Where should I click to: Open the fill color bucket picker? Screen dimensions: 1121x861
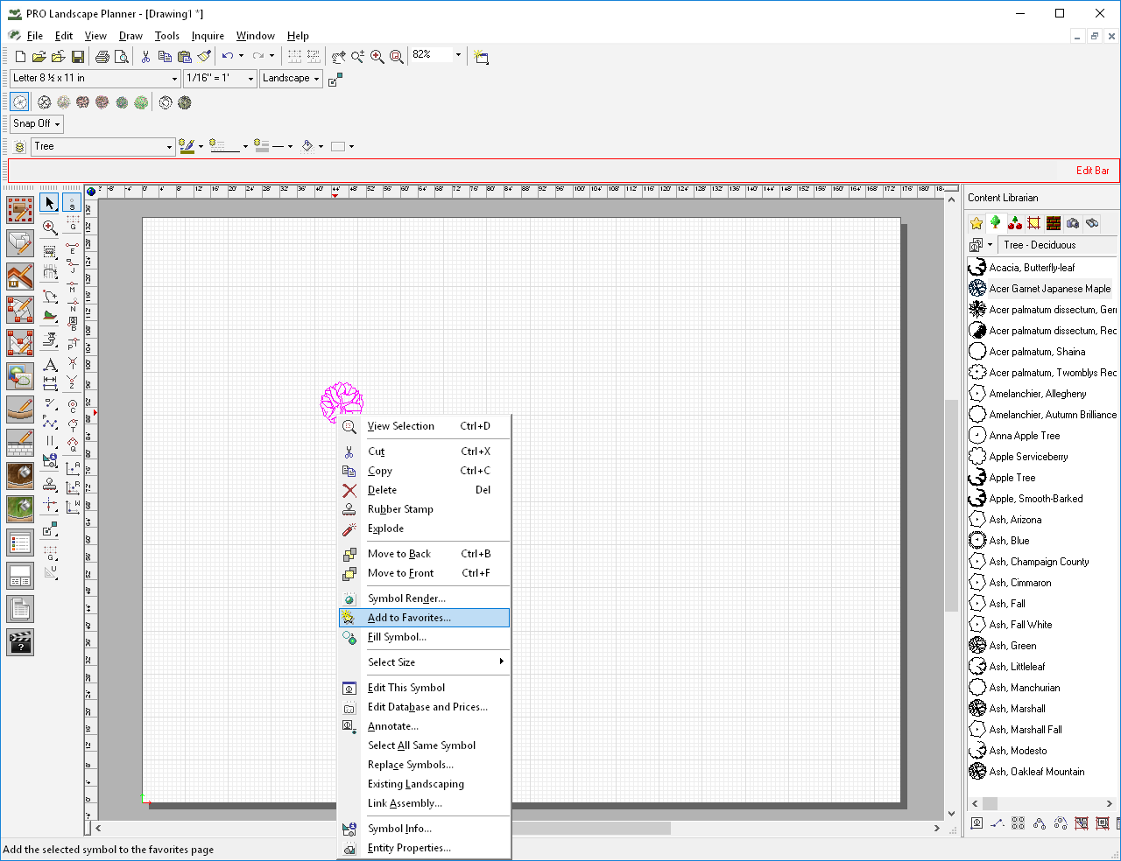tap(307, 147)
